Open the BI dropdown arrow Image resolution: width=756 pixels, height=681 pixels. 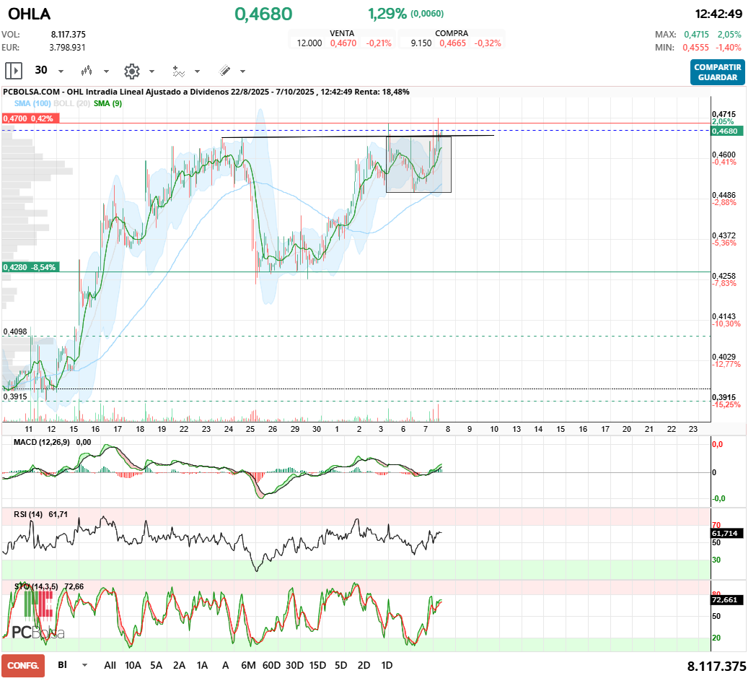pyautogui.click(x=85, y=665)
